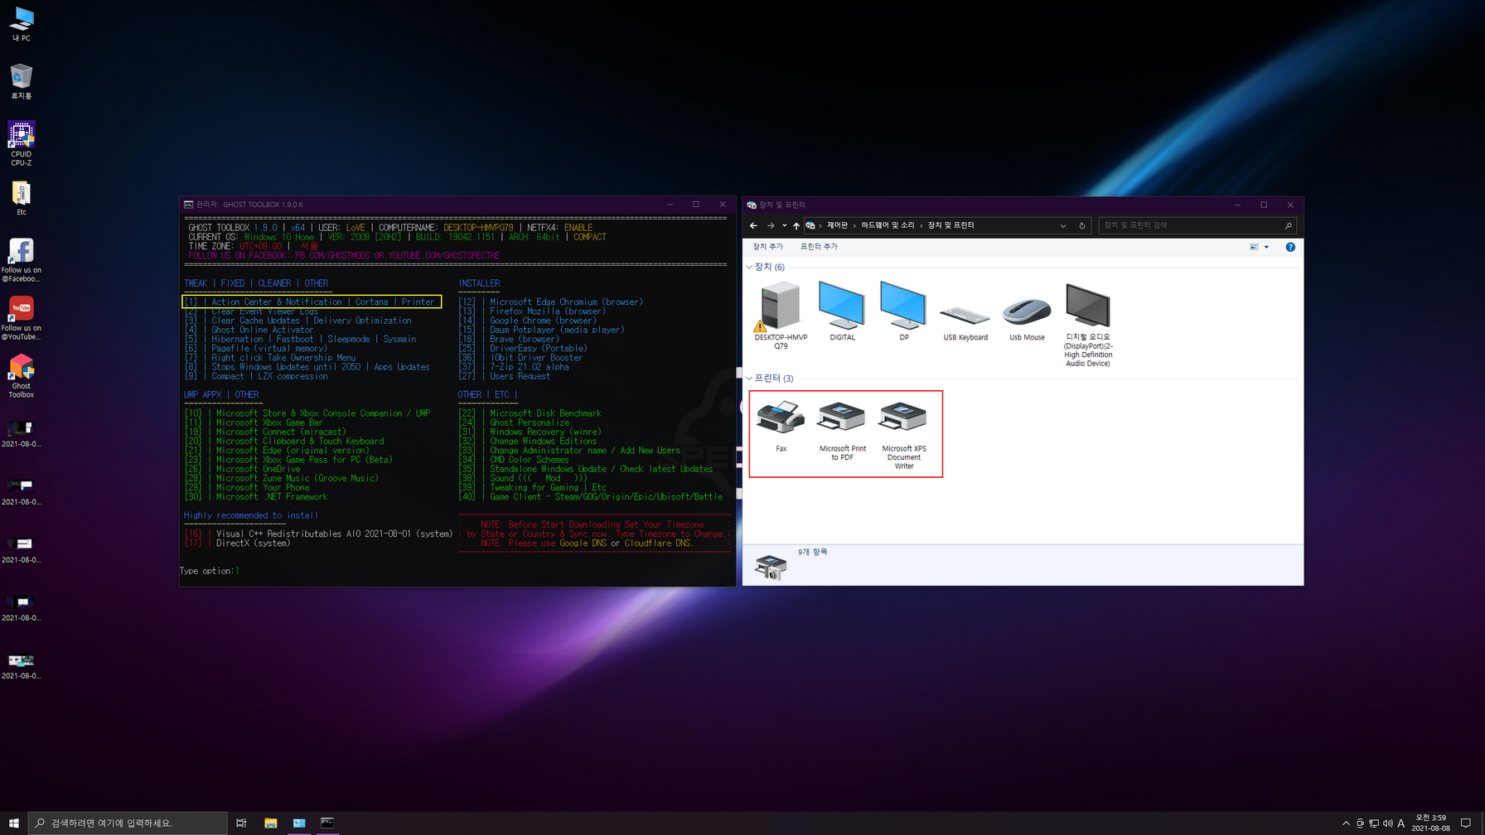Launch the CPUID CPU-Z desktop shortcut

pyautogui.click(x=22, y=143)
